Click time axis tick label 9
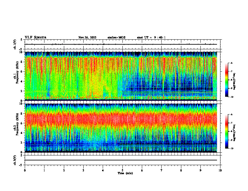 click(x=200, y=170)
